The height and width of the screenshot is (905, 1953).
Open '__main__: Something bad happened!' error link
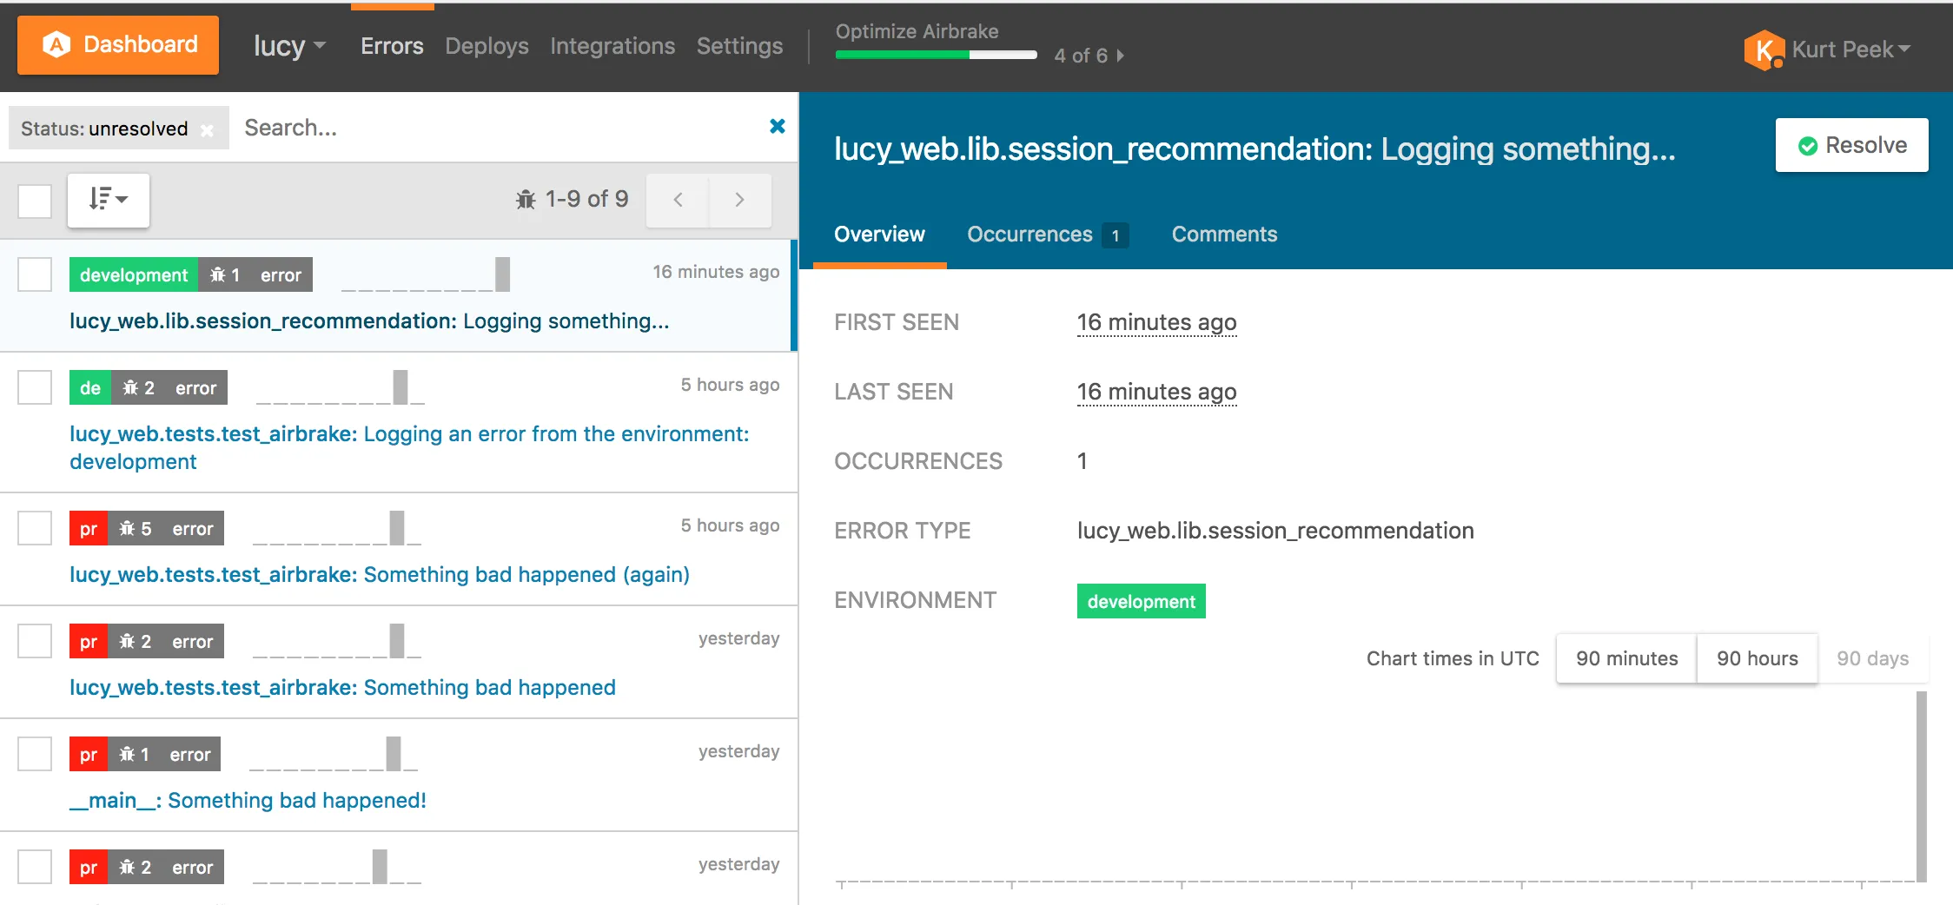248,800
